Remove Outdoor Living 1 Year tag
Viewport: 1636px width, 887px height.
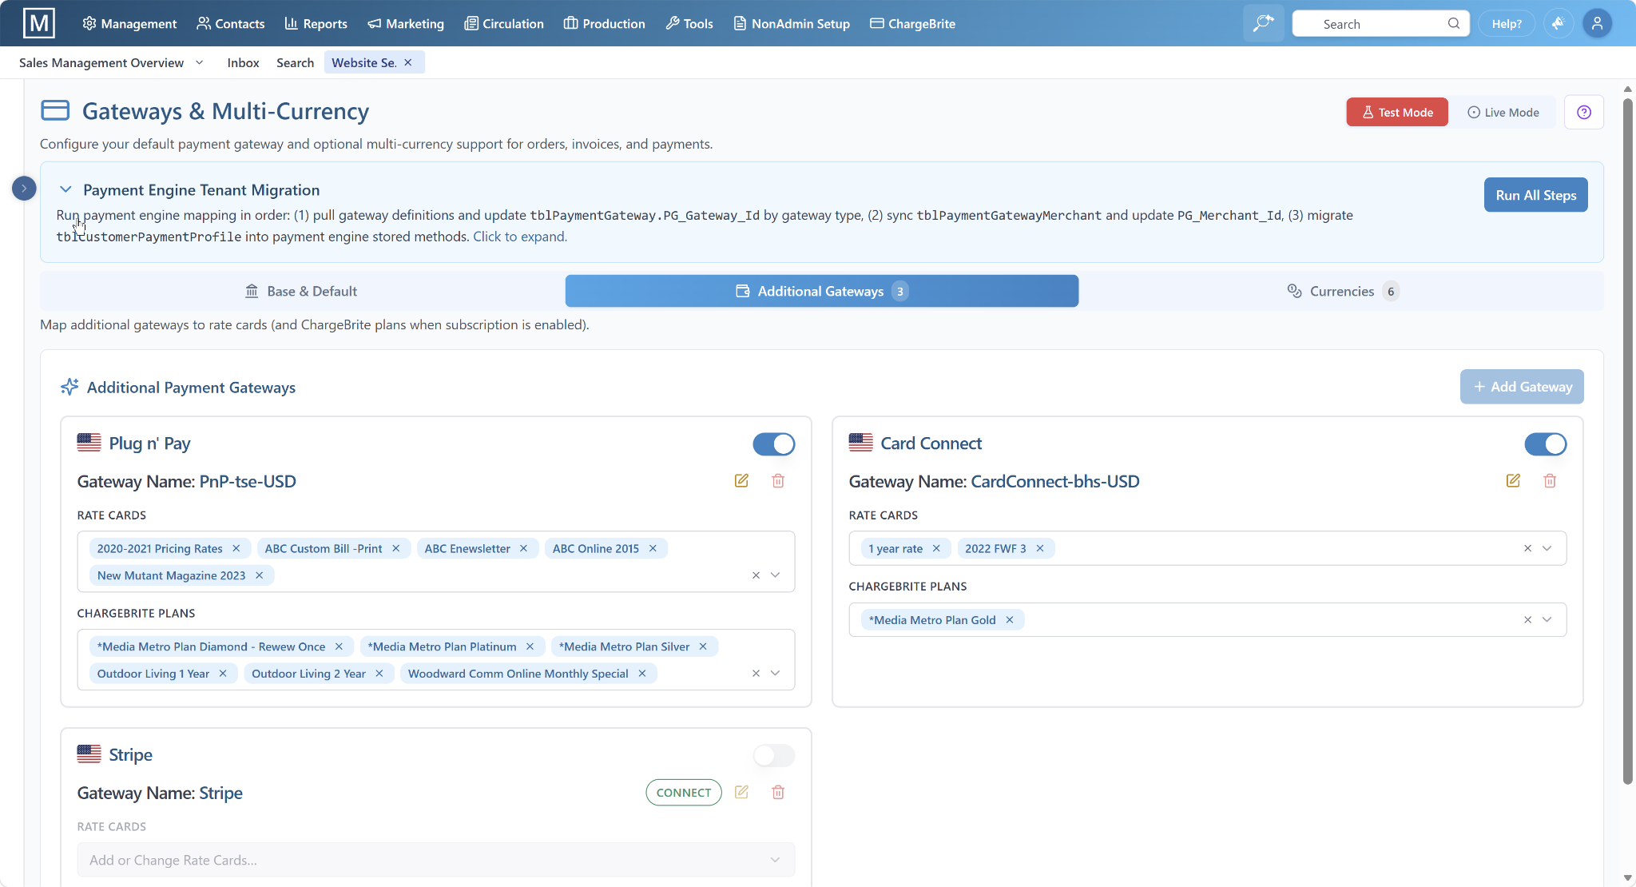(x=223, y=674)
